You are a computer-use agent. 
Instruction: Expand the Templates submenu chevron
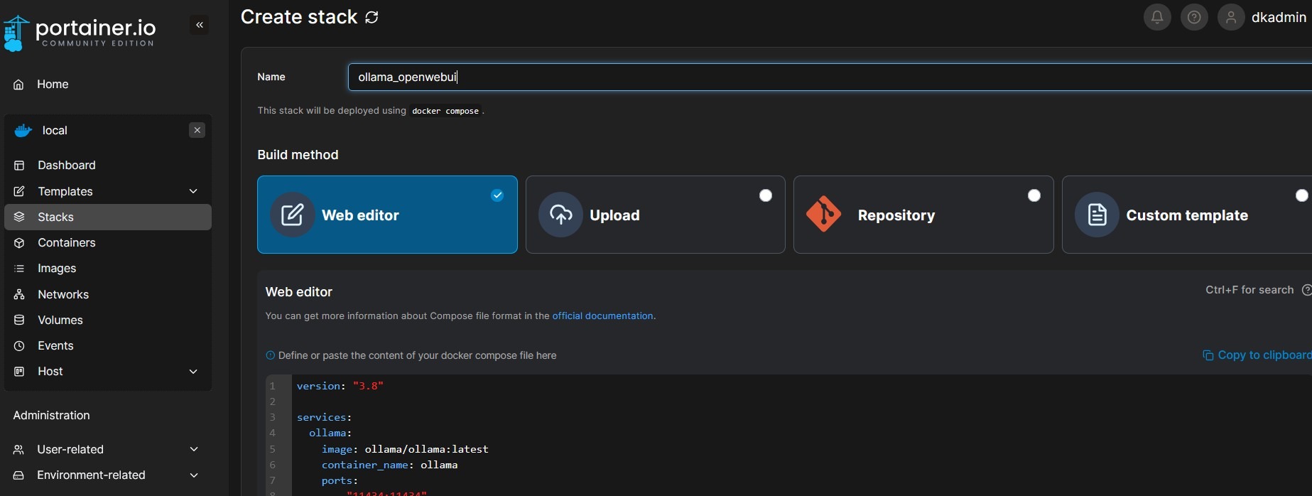click(193, 191)
